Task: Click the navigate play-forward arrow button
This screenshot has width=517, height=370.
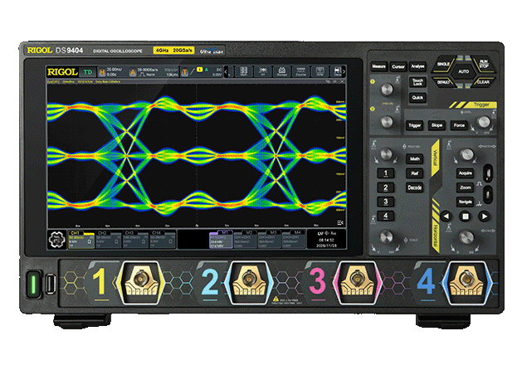Action: click(484, 217)
